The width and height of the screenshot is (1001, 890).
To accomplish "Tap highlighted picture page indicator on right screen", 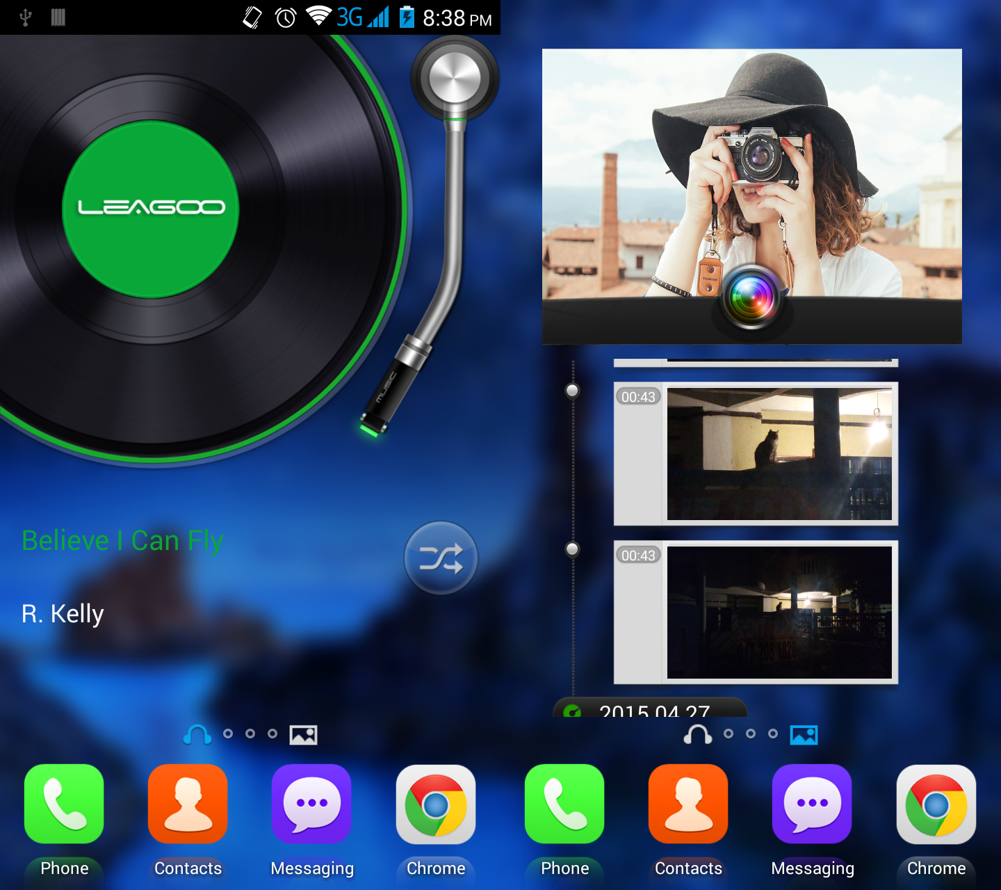I will (x=804, y=734).
